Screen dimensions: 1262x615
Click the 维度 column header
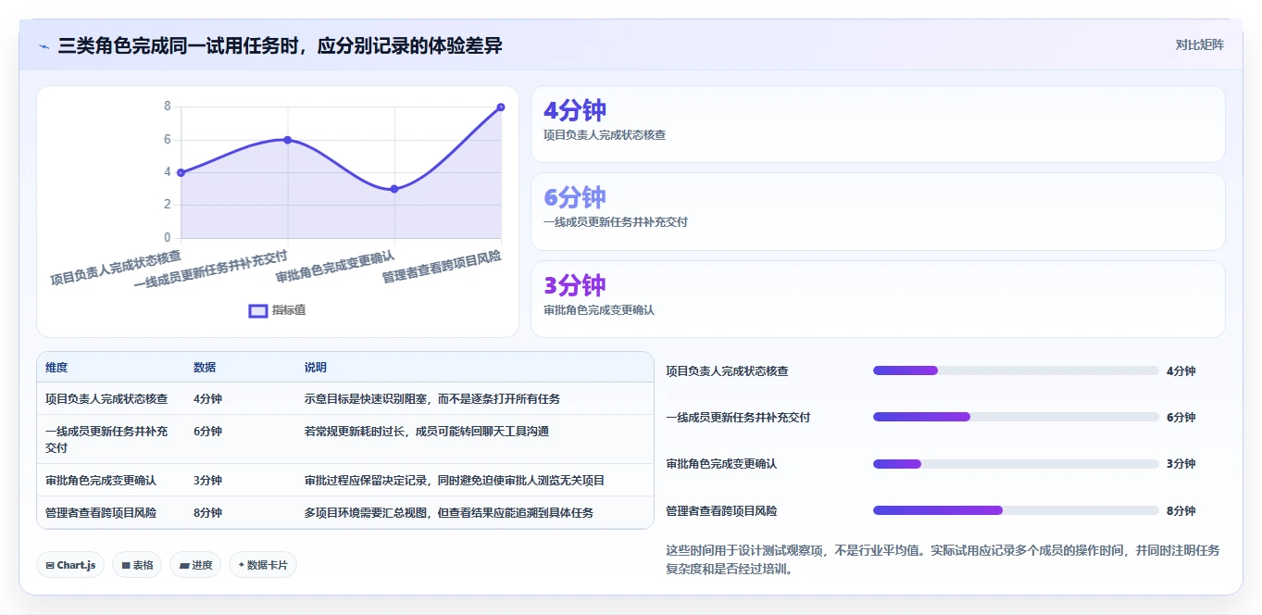[56, 368]
